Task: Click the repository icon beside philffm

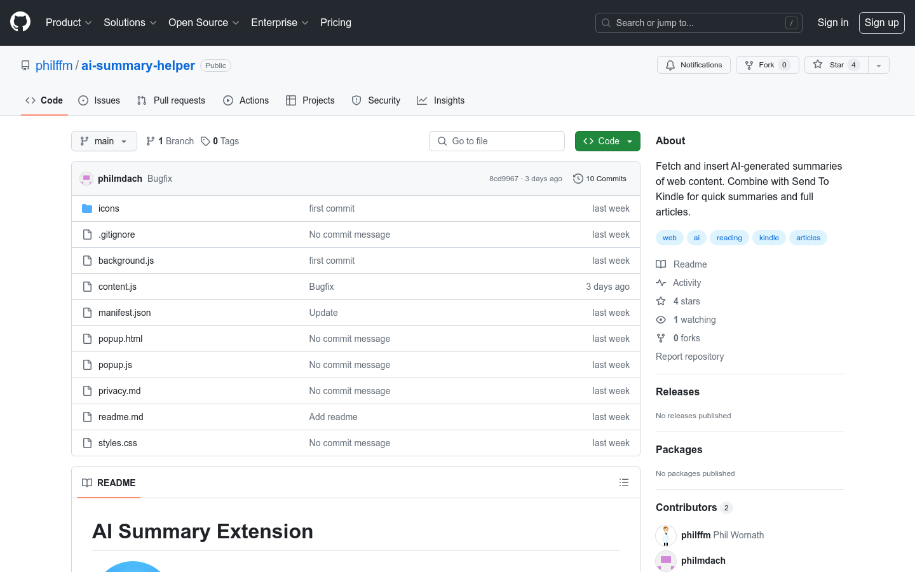Action: click(x=25, y=65)
